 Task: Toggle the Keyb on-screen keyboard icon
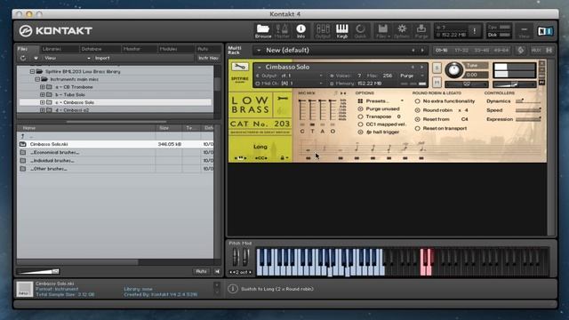[x=341, y=31]
